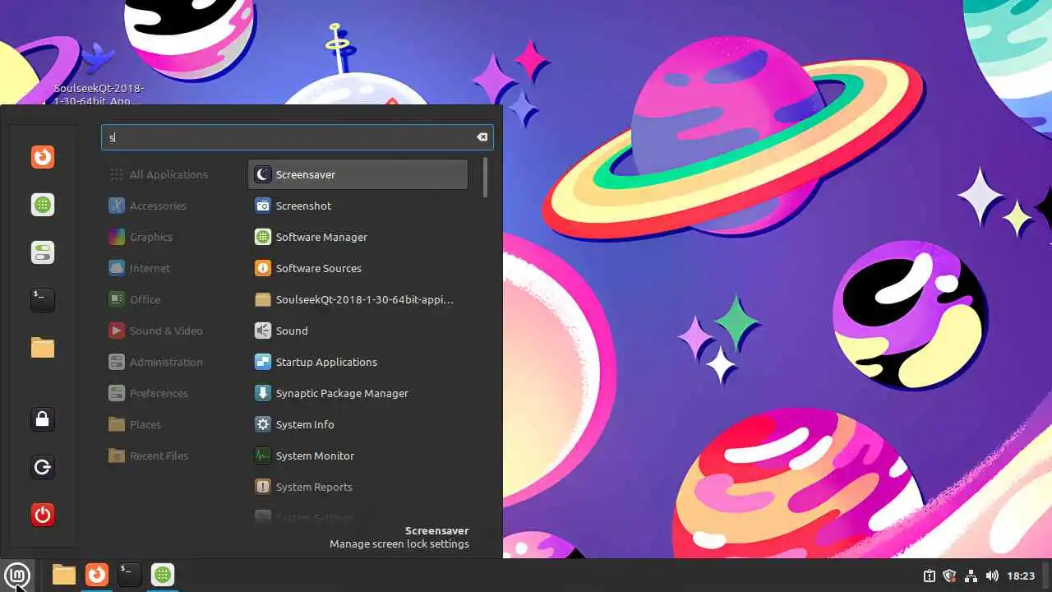The image size is (1052, 592).
Task: Open Startup Applications entry
Action: click(358, 362)
